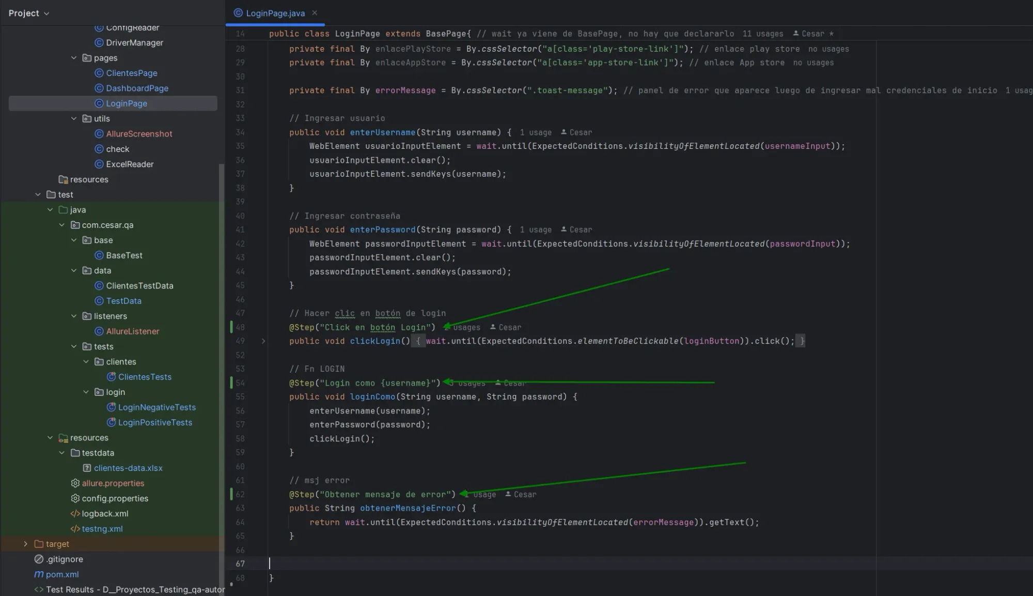Screen dimensions: 1033x596
Task: Click the test icon beside LoginNegativeTests
Action: tap(112, 407)
